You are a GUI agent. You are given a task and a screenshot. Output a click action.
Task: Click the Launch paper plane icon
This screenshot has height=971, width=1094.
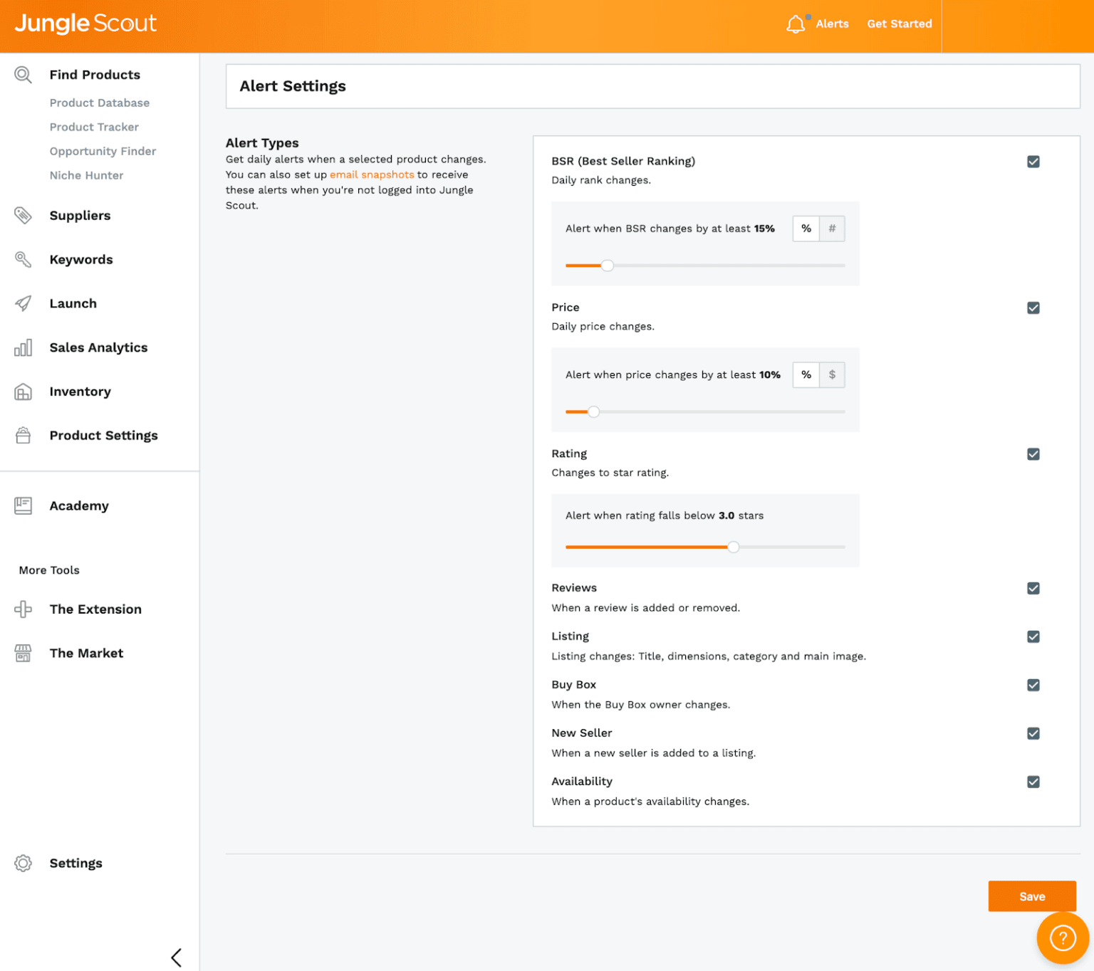pos(24,303)
